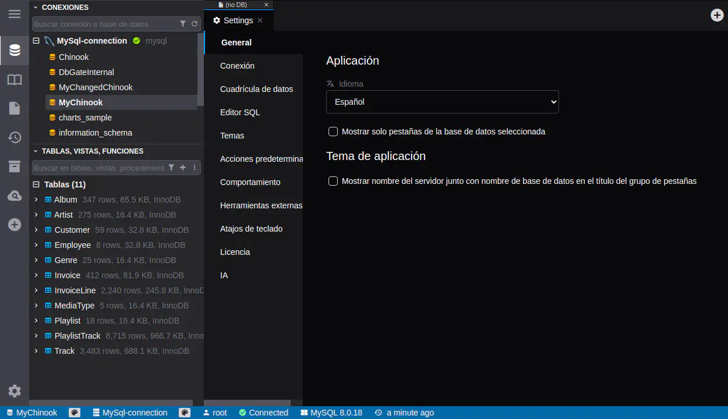The width and height of the screenshot is (728, 419).
Task: Click the add new tab plus icon
Action: [x=718, y=15]
